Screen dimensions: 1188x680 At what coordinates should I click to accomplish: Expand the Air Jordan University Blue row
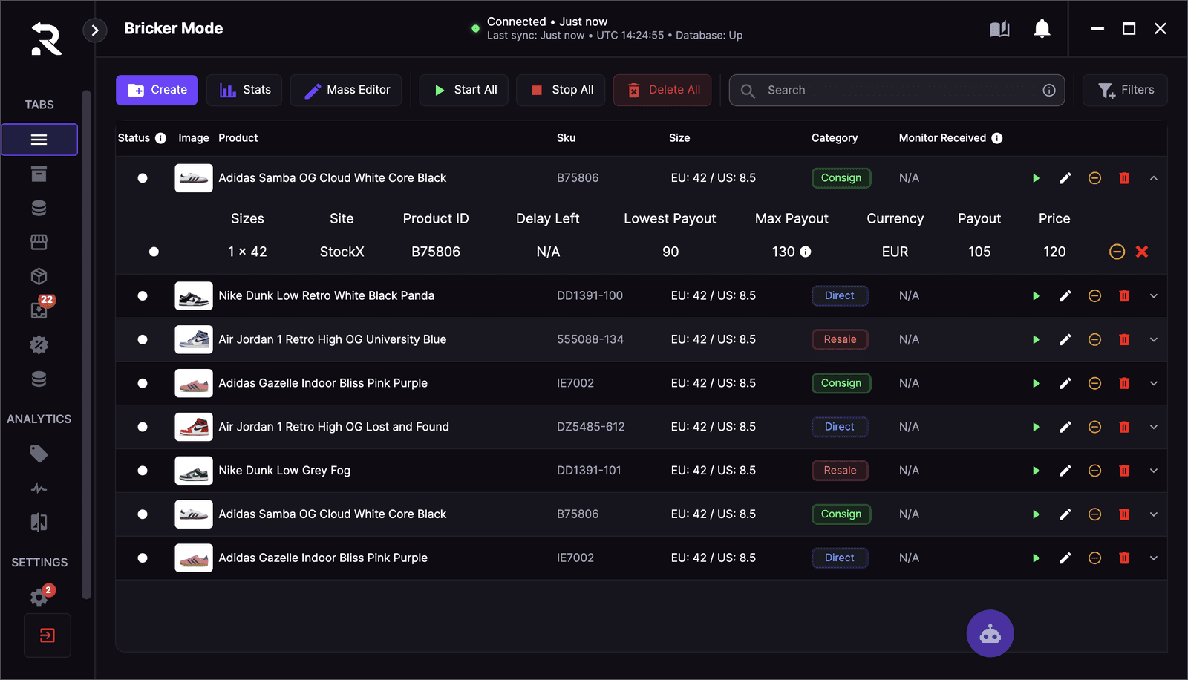tap(1154, 339)
